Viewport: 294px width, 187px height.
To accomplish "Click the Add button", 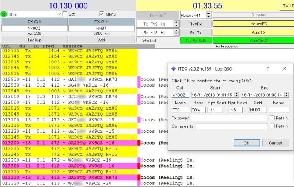I will pos(102,40).
